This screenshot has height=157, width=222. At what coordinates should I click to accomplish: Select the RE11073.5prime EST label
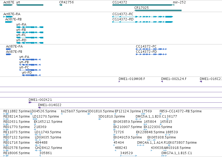[x=16, y=132]
